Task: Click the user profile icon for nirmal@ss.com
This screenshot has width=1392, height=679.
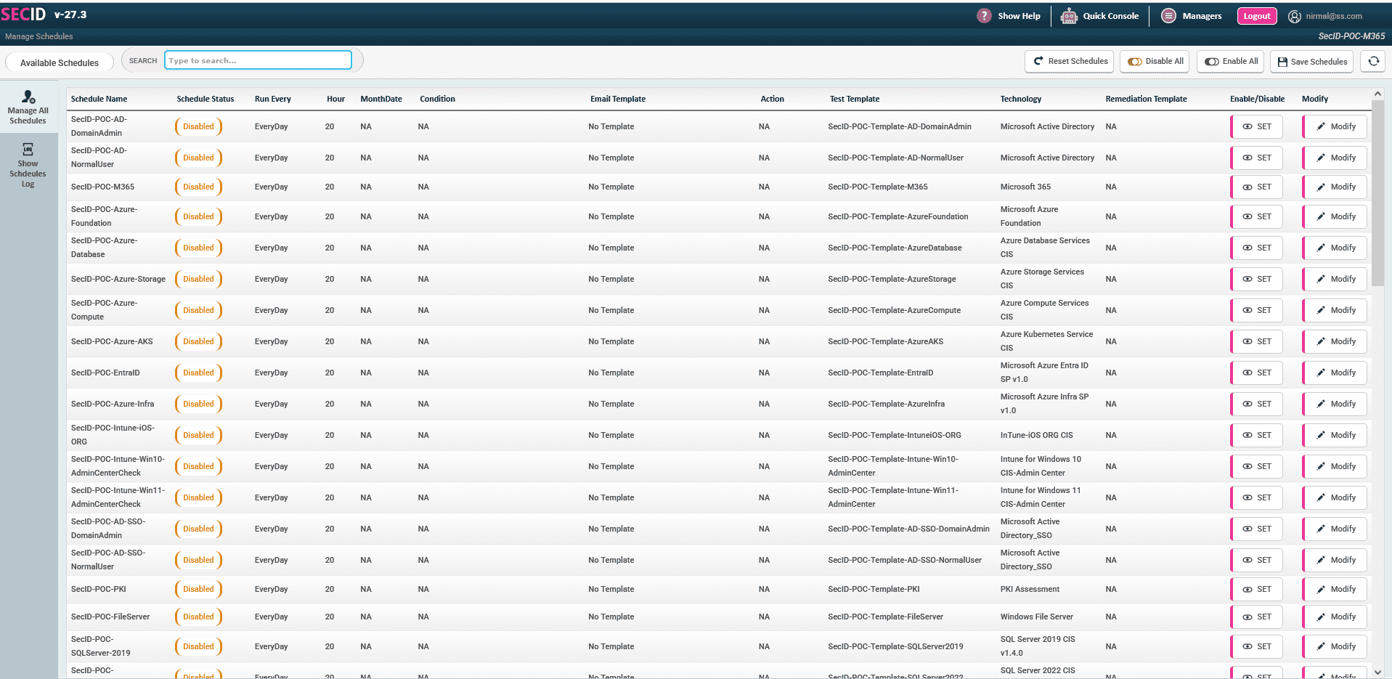Action: point(1294,16)
